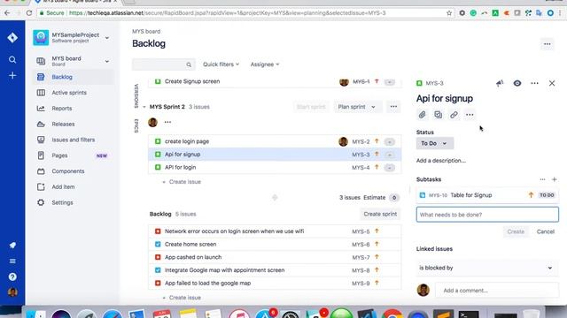Bookmark page with star in address bar

click(449, 13)
